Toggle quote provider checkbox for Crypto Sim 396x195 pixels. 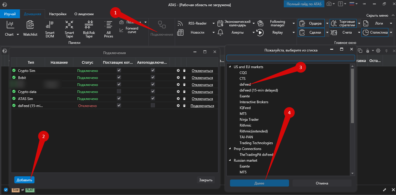(119, 70)
